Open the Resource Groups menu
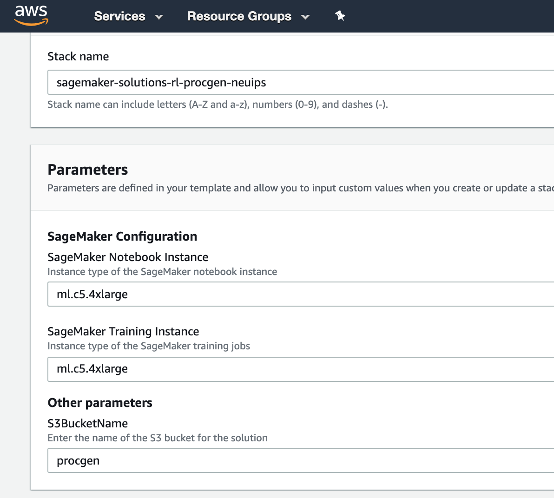The height and width of the screenshot is (498, 554). click(x=239, y=16)
